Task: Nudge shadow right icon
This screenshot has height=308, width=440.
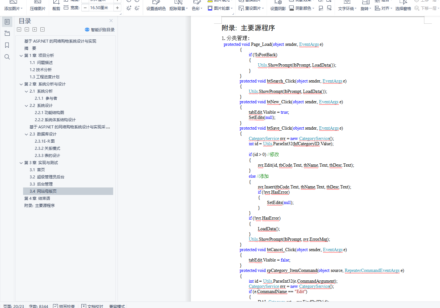Action: point(329,8)
